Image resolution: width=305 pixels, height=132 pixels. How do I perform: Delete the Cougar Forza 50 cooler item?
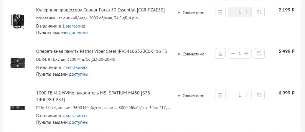coord(220,12)
